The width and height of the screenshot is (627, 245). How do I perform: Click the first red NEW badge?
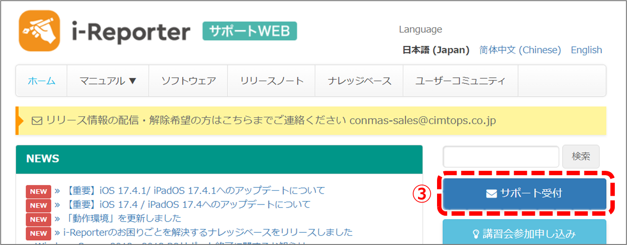(38, 191)
